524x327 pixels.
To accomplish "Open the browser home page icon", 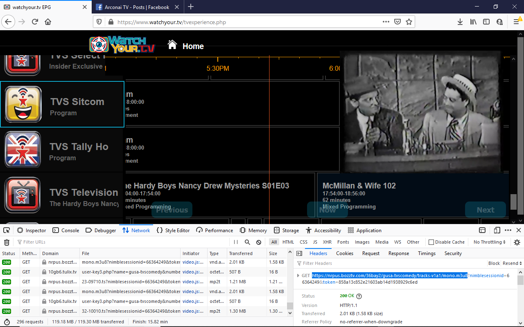I will (48, 22).
